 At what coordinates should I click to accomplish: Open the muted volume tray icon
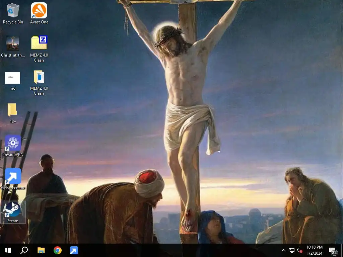pyautogui.click(x=299, y=250)
